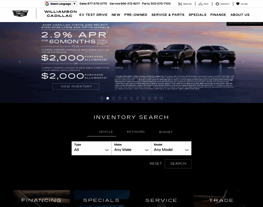Open the Any Model dropdown
Screen dimensions: 263x207
point(171,148)
